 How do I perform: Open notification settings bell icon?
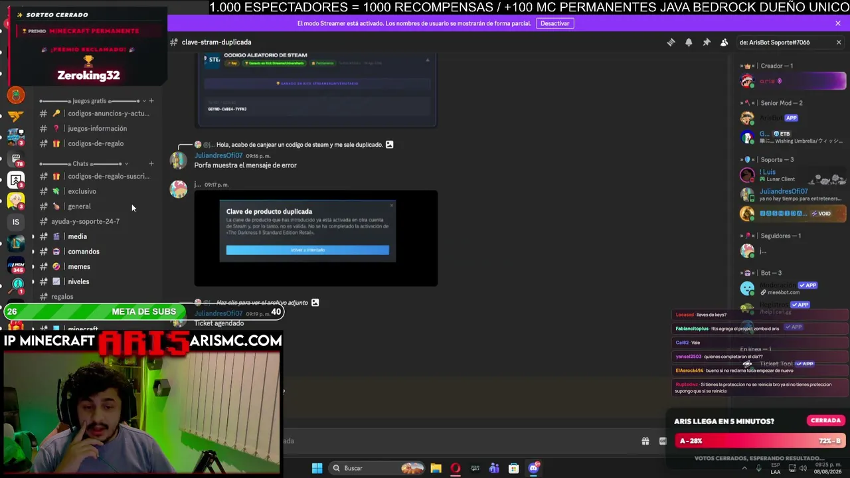(x=689, y=42)
